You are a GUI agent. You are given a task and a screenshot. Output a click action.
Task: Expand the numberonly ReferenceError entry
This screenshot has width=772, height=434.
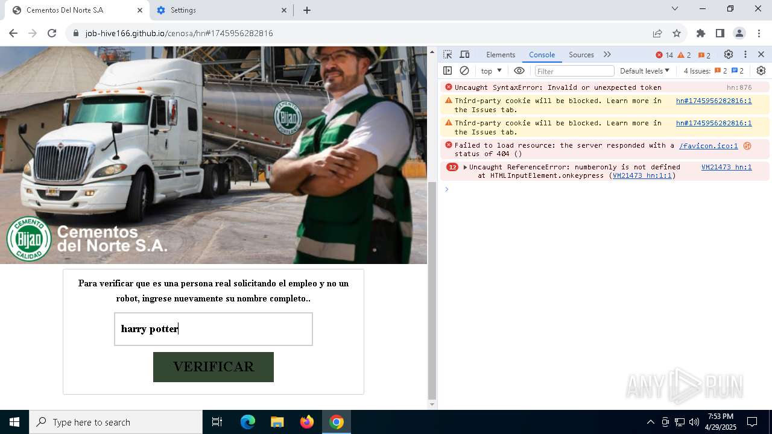tap(465, 167)
